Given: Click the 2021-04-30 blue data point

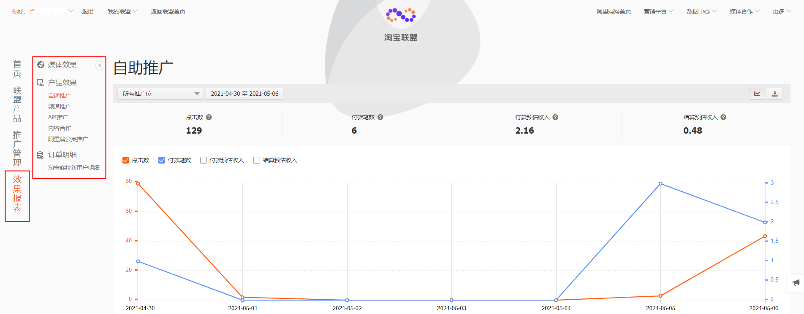Looking at the screenshot, I should (138, 261).
